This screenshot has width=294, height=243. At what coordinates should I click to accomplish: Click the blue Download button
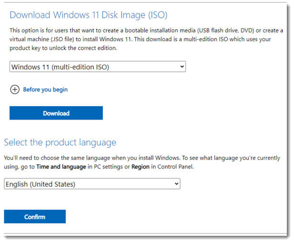coord(56,113)
